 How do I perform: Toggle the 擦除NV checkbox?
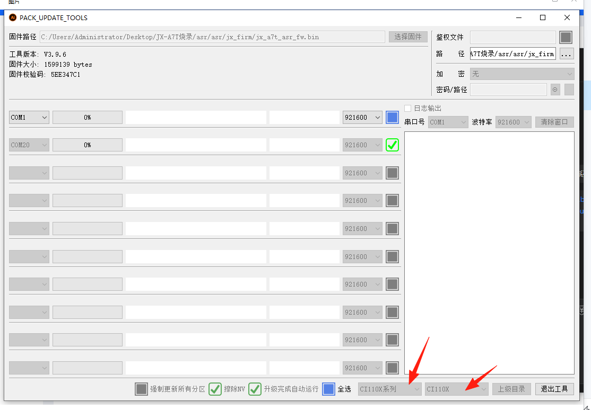pyautogui.click(x=215, y=389)
